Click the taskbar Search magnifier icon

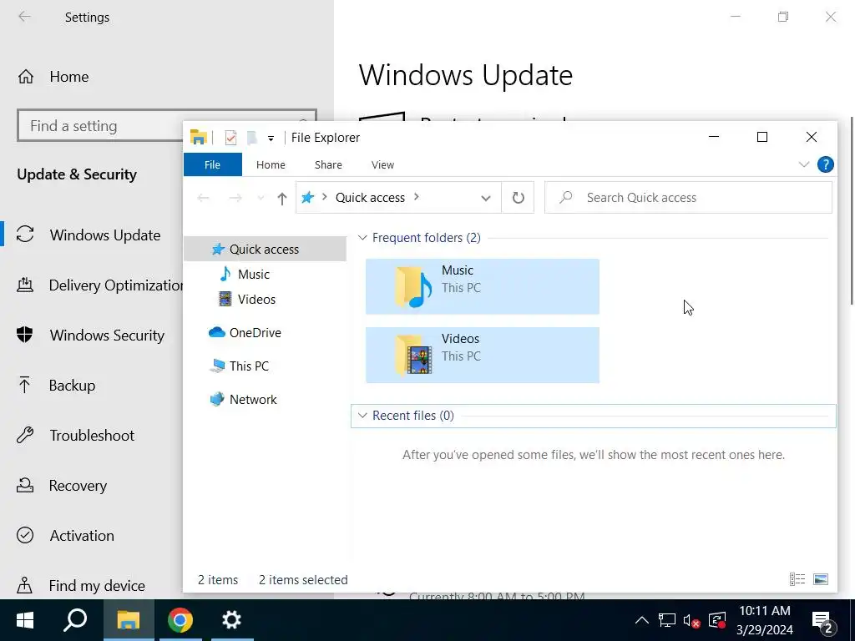tap(75, 620)
